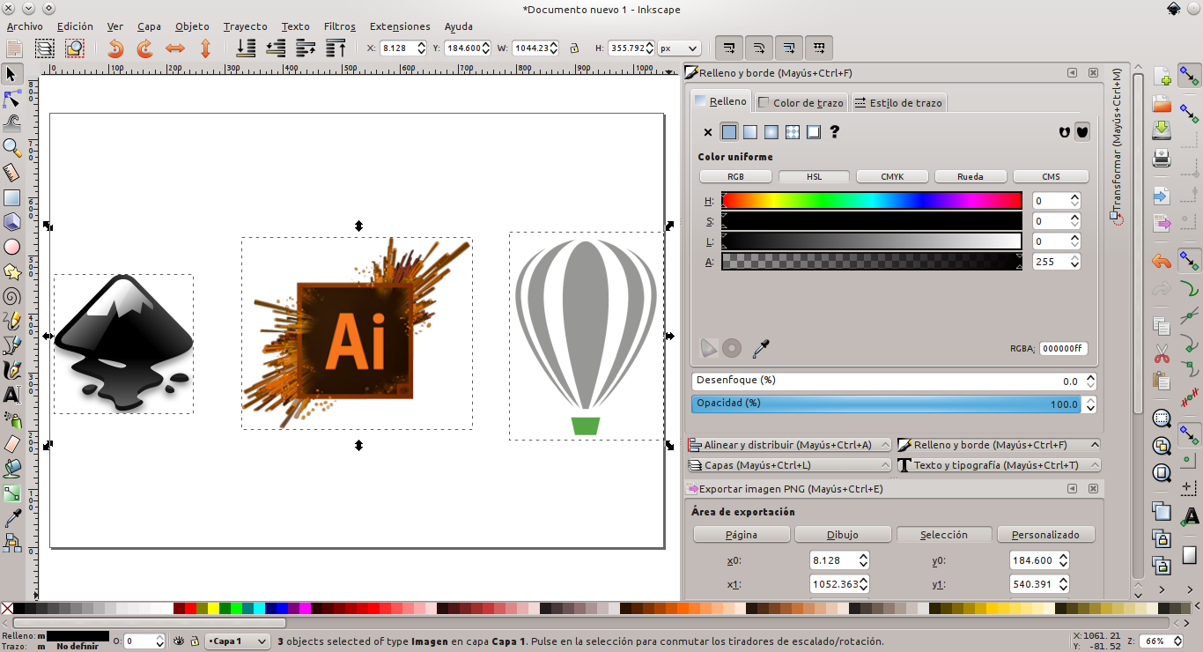1203x652 pixels.
Task: Toggle radial gradient fill type
Action: coord(771,132)
